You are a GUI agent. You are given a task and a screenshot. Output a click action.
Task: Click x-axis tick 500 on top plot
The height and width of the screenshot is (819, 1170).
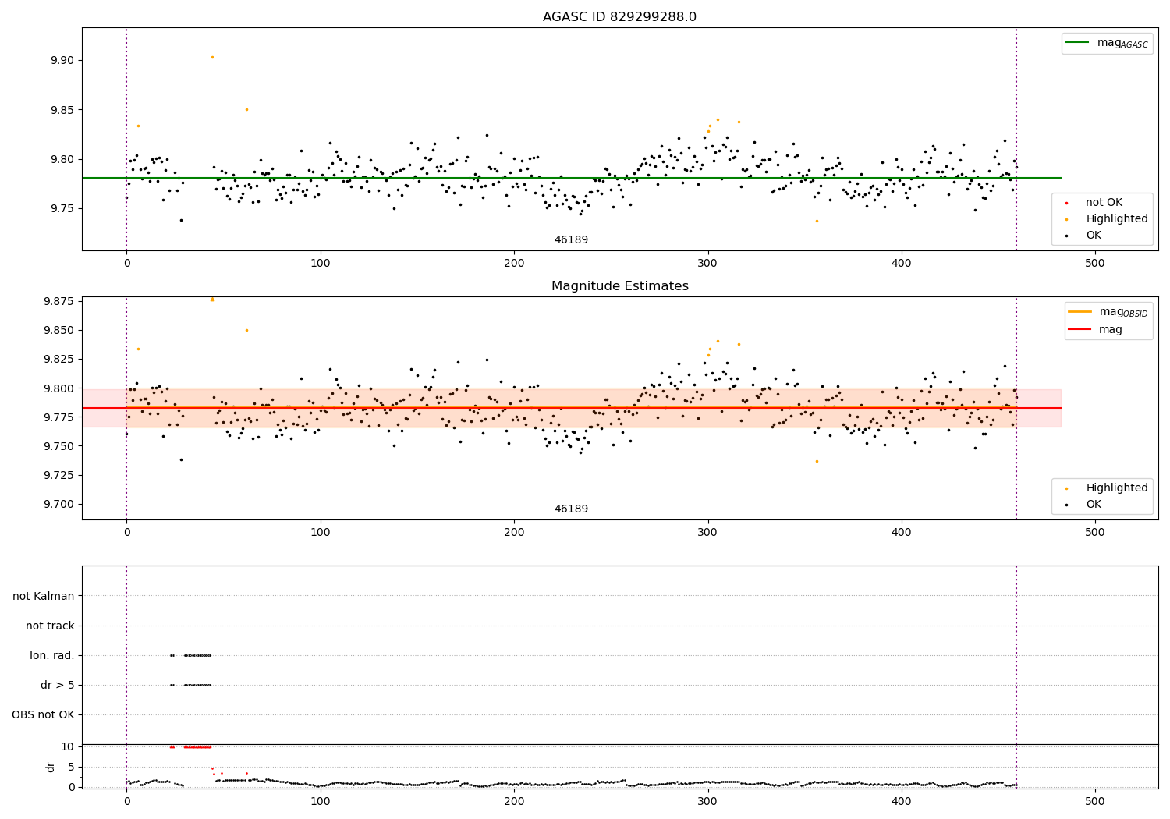tap(1095, 264)
